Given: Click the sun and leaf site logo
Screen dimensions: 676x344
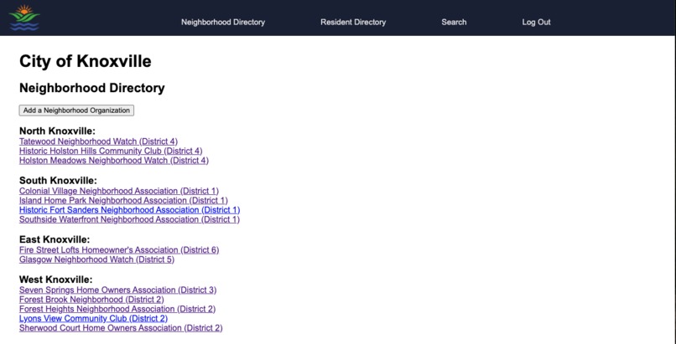Looking at the screenshot, I should (24, 18).
